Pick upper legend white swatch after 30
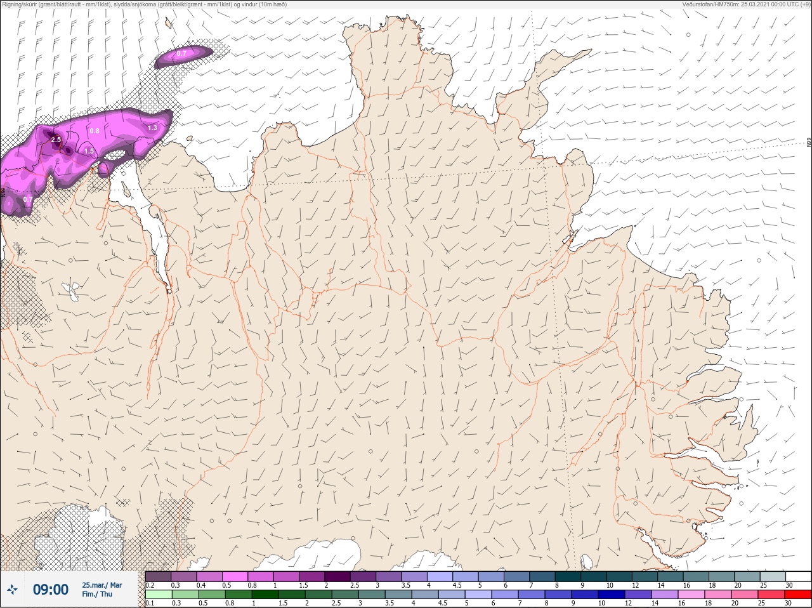This screenshot has height=608, width=812. coord(798,576)
